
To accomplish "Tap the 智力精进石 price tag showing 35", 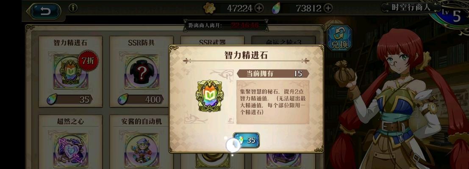I will pyautogui.click(x=70, y=99).
